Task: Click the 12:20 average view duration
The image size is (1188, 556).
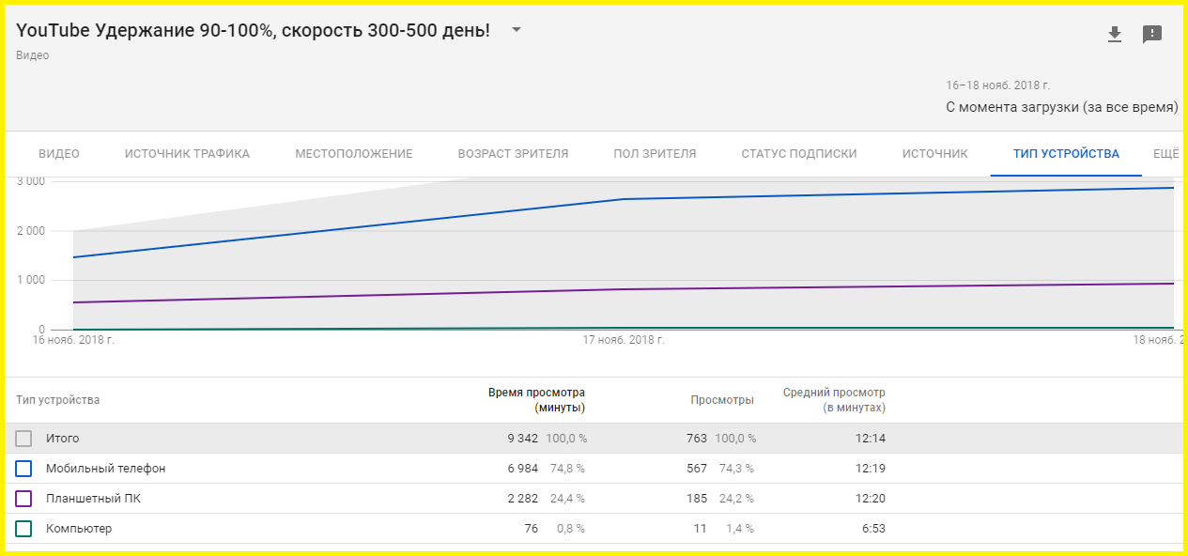Action: click(871, 499)
